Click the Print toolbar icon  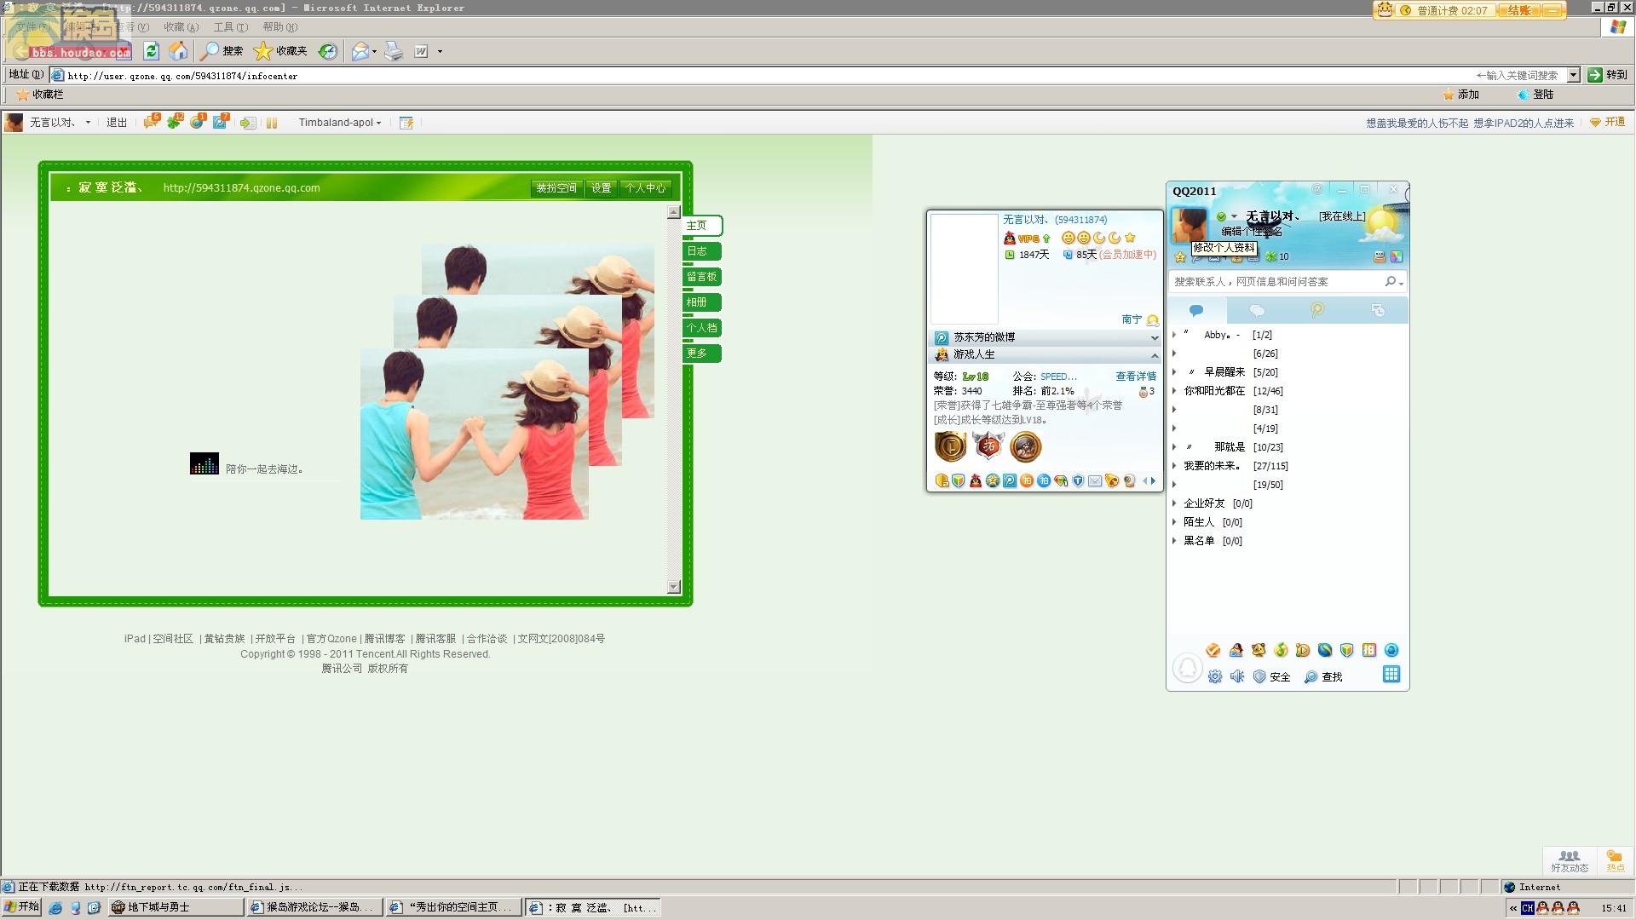click(393, 51)
